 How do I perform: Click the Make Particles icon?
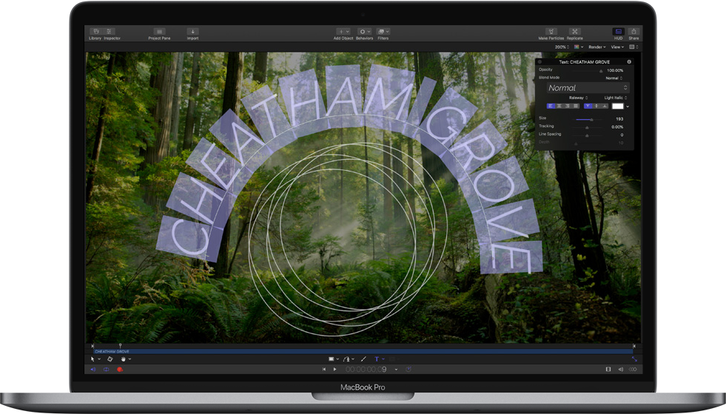[551, 33]
